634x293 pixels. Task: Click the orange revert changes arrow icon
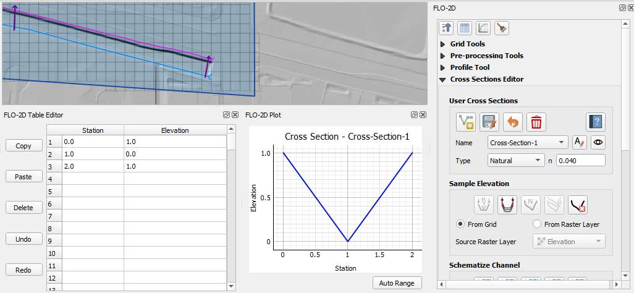(512, 122)
